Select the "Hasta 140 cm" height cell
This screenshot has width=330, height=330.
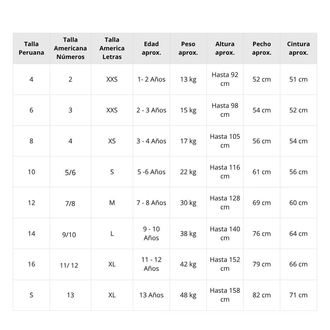pyautogui.click(x=225, y=233)
